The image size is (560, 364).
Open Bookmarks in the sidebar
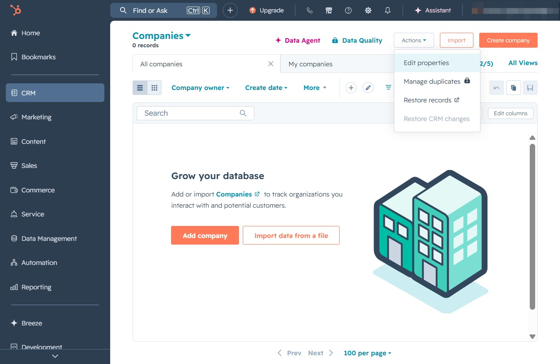click(55, 57)
